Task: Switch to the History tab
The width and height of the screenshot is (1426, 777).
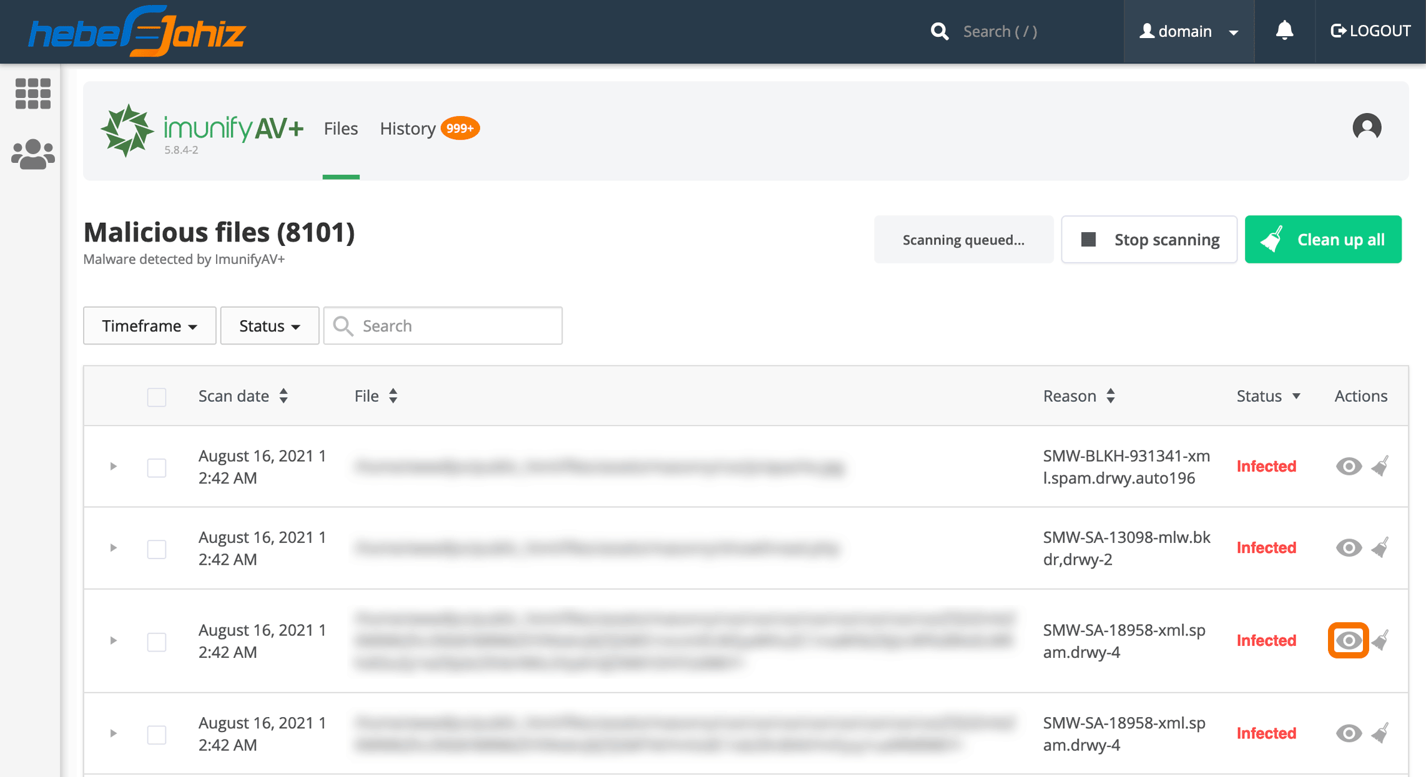Action: tap(407, 129)
